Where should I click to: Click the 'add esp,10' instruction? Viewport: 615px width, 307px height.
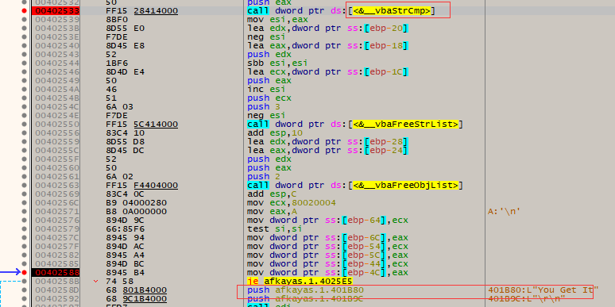click(x=275, y=133)
